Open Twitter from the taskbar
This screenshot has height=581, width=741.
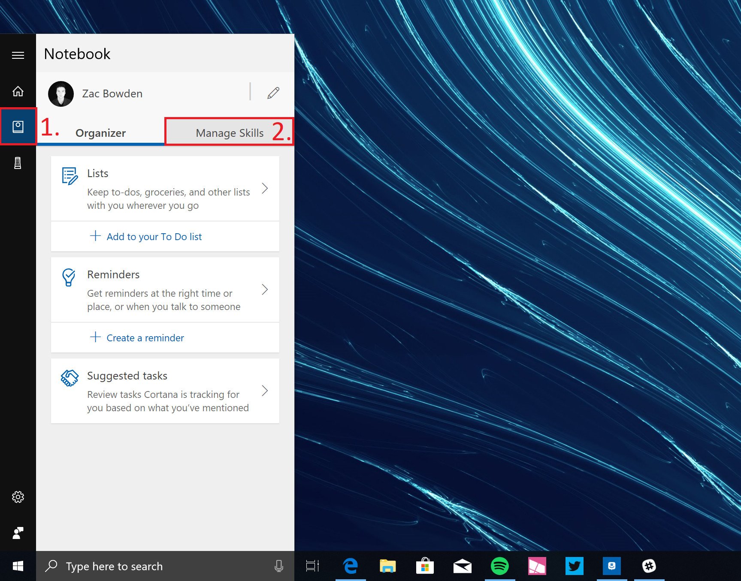[575, 566]
